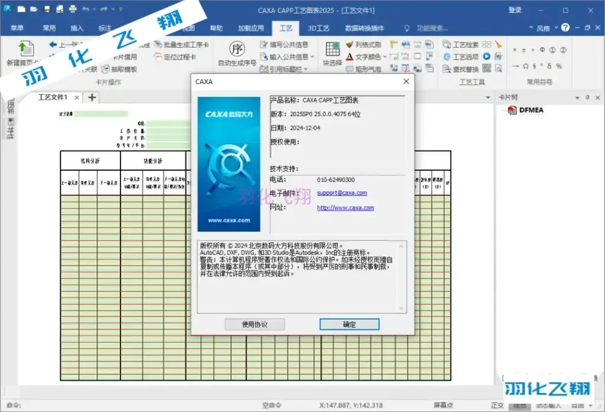Open the http://www.caxa.com website link
Screen dimensions: 605x412
pyautogui.click(x=345, y=208)
